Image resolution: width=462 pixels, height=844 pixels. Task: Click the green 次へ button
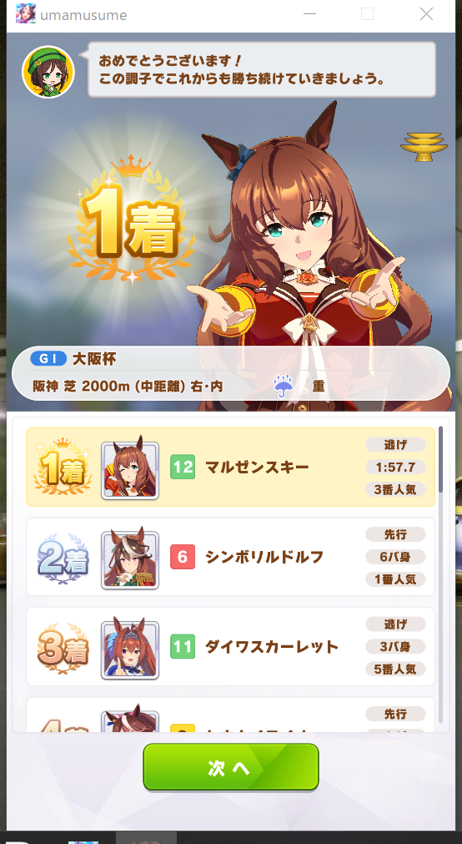coord(231,767)
